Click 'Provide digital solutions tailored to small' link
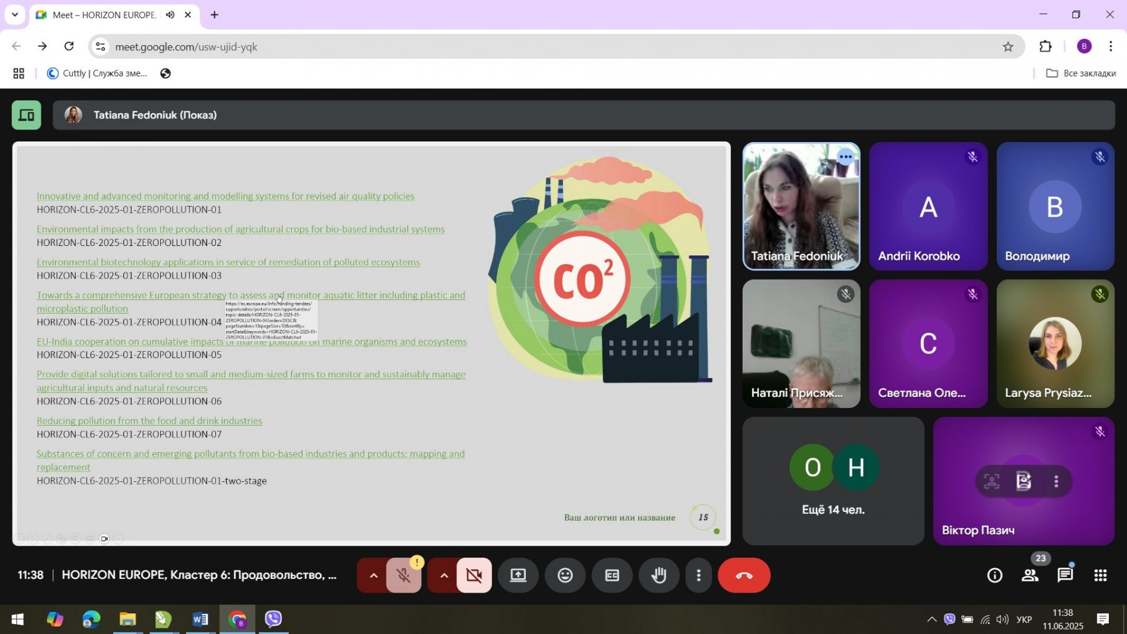The height and width of the screenshot is (634, 1127). tap(250, 381)
